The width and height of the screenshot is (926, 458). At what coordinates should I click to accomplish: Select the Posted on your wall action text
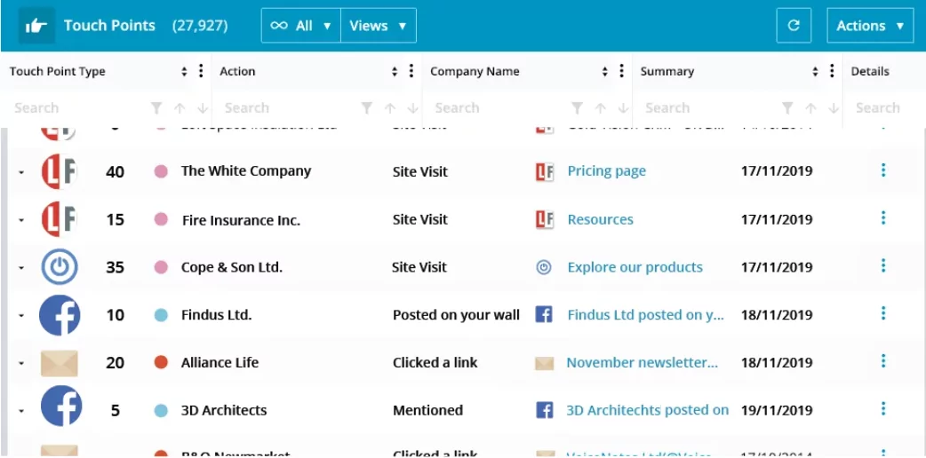[456, 315]
